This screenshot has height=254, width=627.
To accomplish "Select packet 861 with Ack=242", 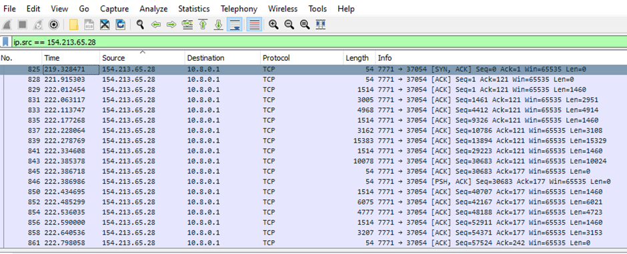I will point(313,243).
